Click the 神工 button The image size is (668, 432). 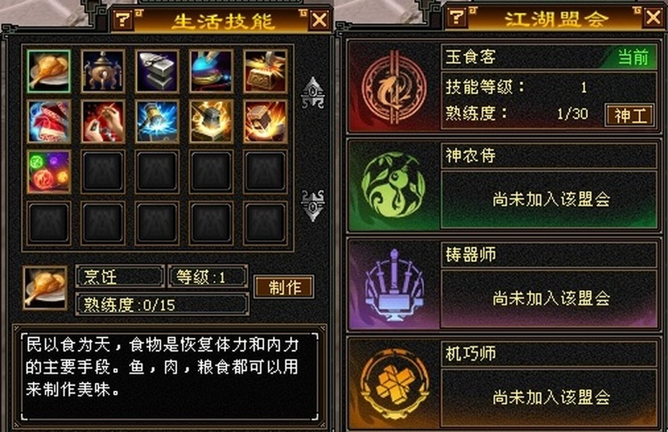tap(630, 115)
